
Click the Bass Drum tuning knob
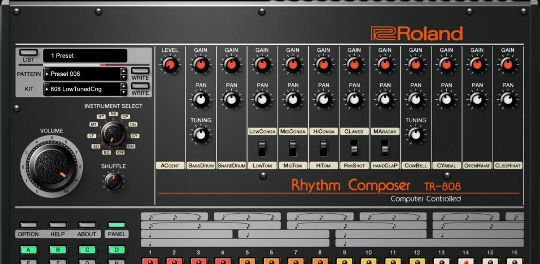[201, 134]
